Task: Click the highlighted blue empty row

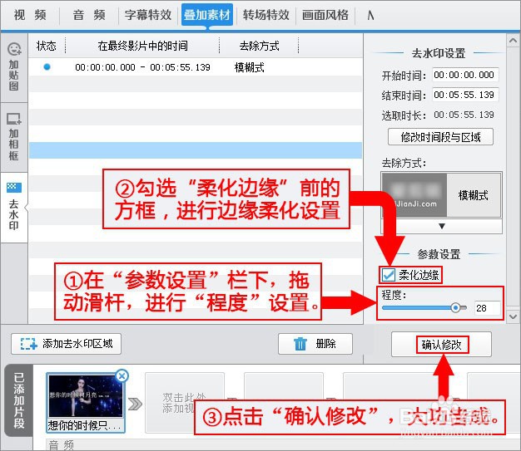Action: point(196,150)
